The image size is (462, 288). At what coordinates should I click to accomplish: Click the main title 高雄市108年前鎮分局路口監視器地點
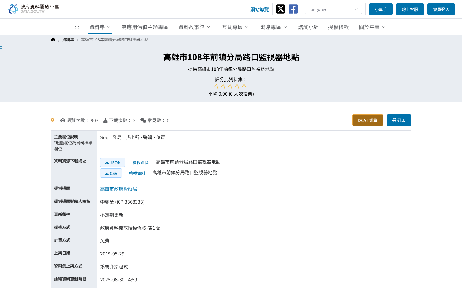pos(231,57)
